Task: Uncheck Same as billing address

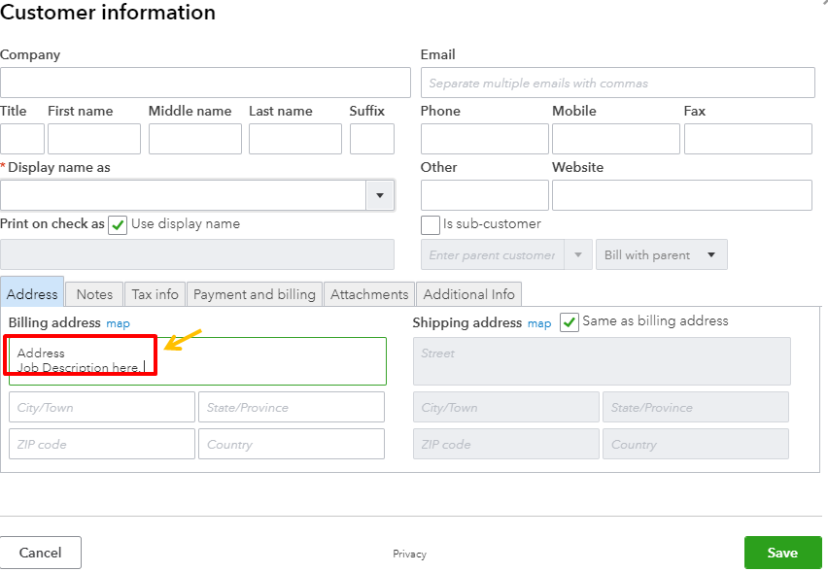Action: (x=569, y=322)
